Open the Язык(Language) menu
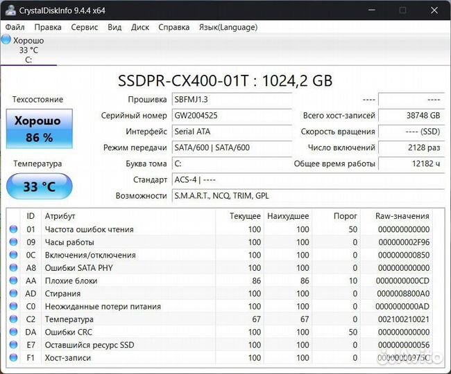451x374 pixels. pos(228,27)
